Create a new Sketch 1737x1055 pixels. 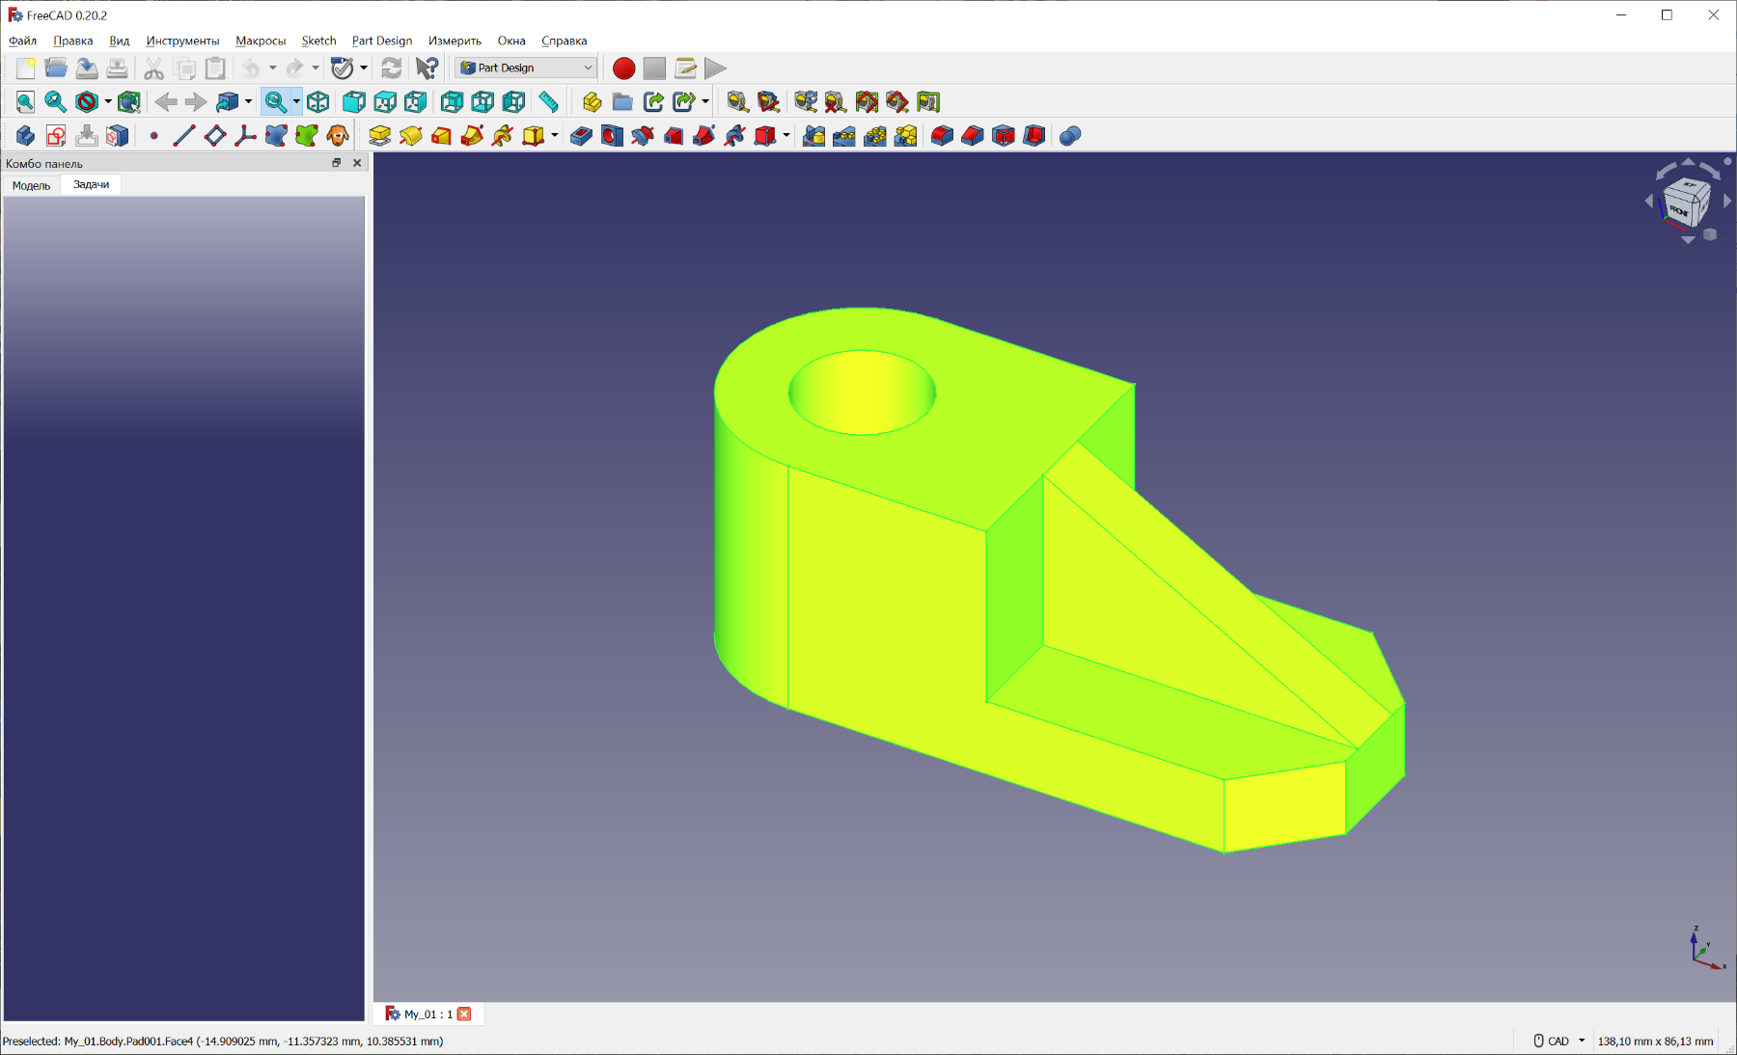56,136
